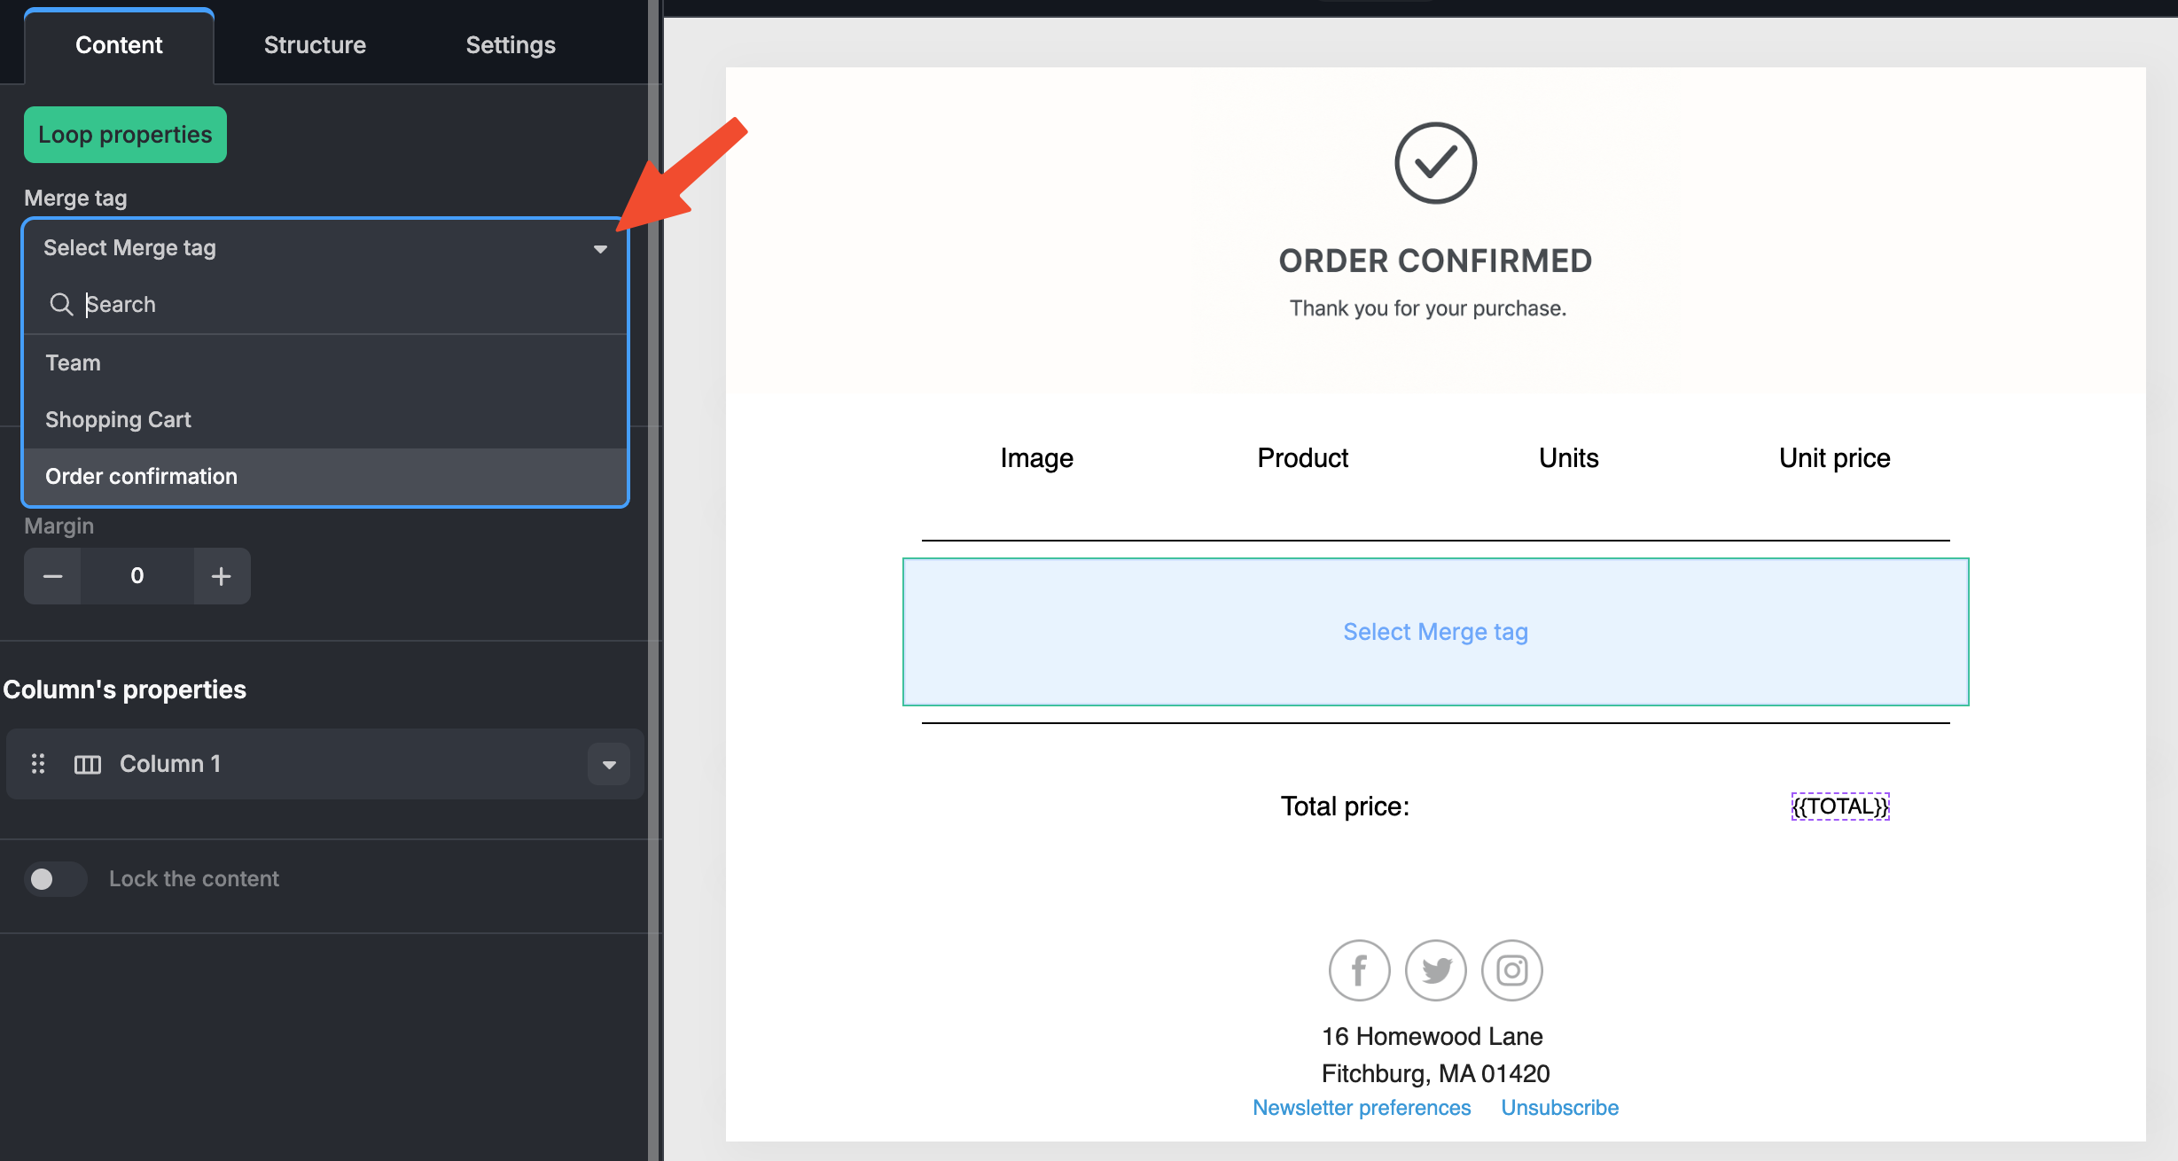Image resolution: width=2178 pixels, height=1161 pixels.
Task: Click the Column 1 drag handle icon
Action: coord(38,764)
